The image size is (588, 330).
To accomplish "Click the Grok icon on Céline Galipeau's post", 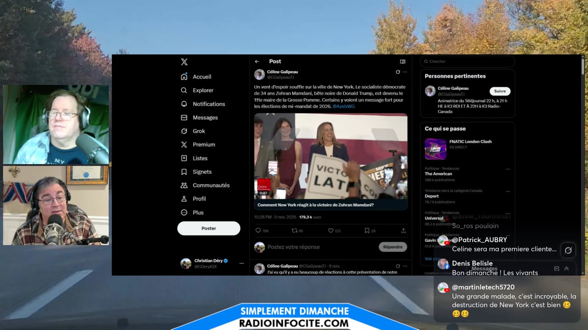I will (x=398, y=72).
